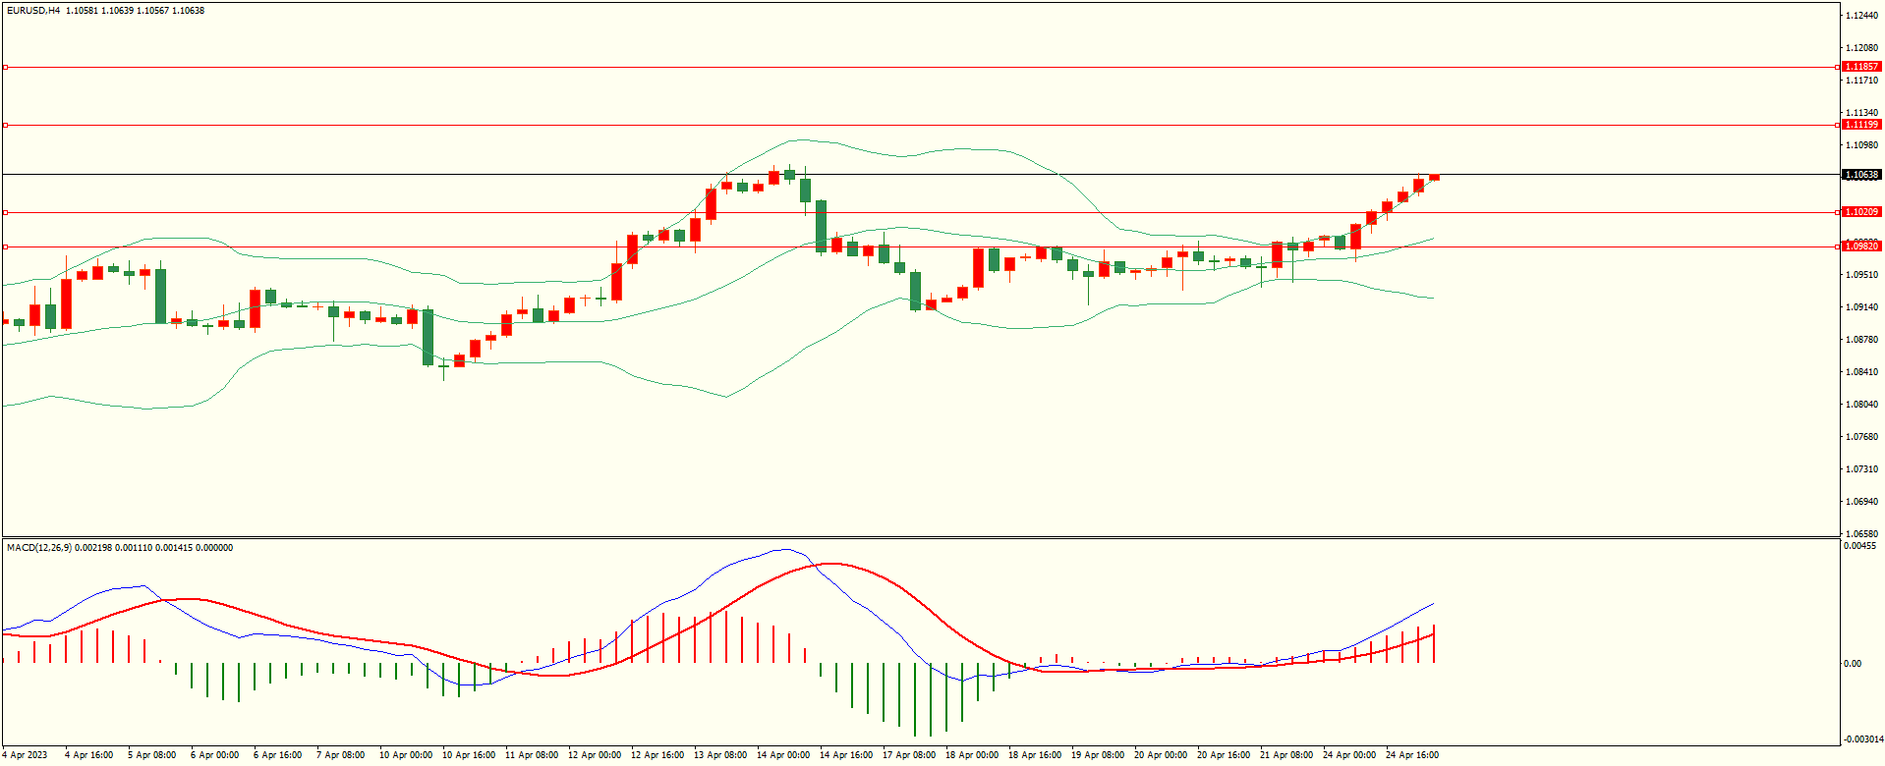Click the divider between the chart and MACD panel
Viewport: 1885px width, 766px height.
[919, 537]
